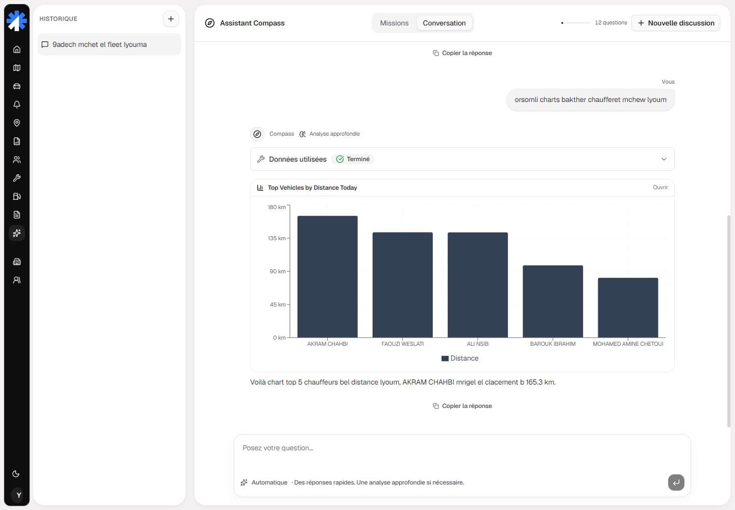Click the AKRAM CHAHBI bar in the chart
735x510 pixels.
(328, 276)
